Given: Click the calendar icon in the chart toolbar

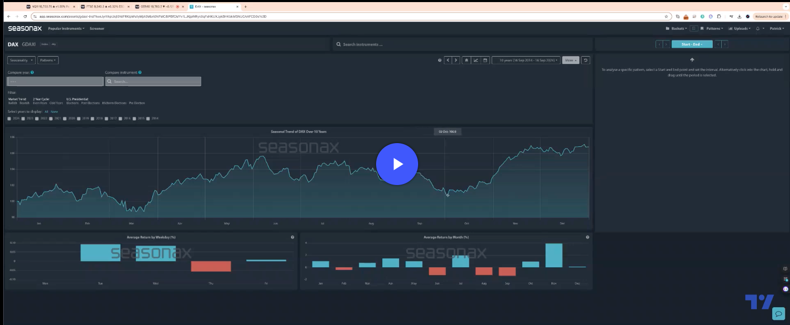Looking at the screenshot, I should [486, 60].
